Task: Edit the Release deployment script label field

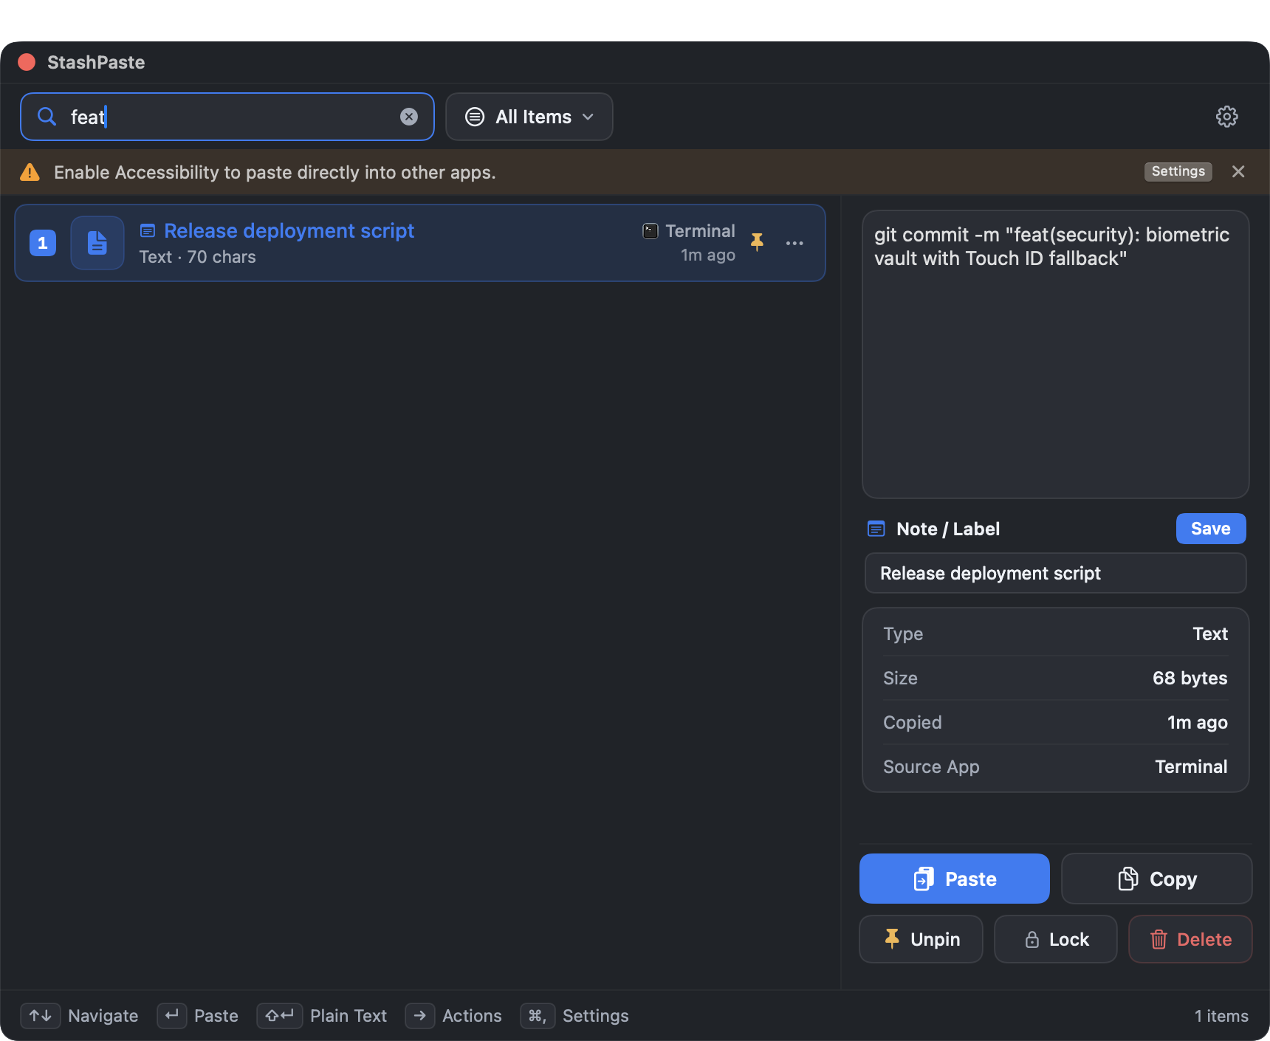Action: point(1056,573)
